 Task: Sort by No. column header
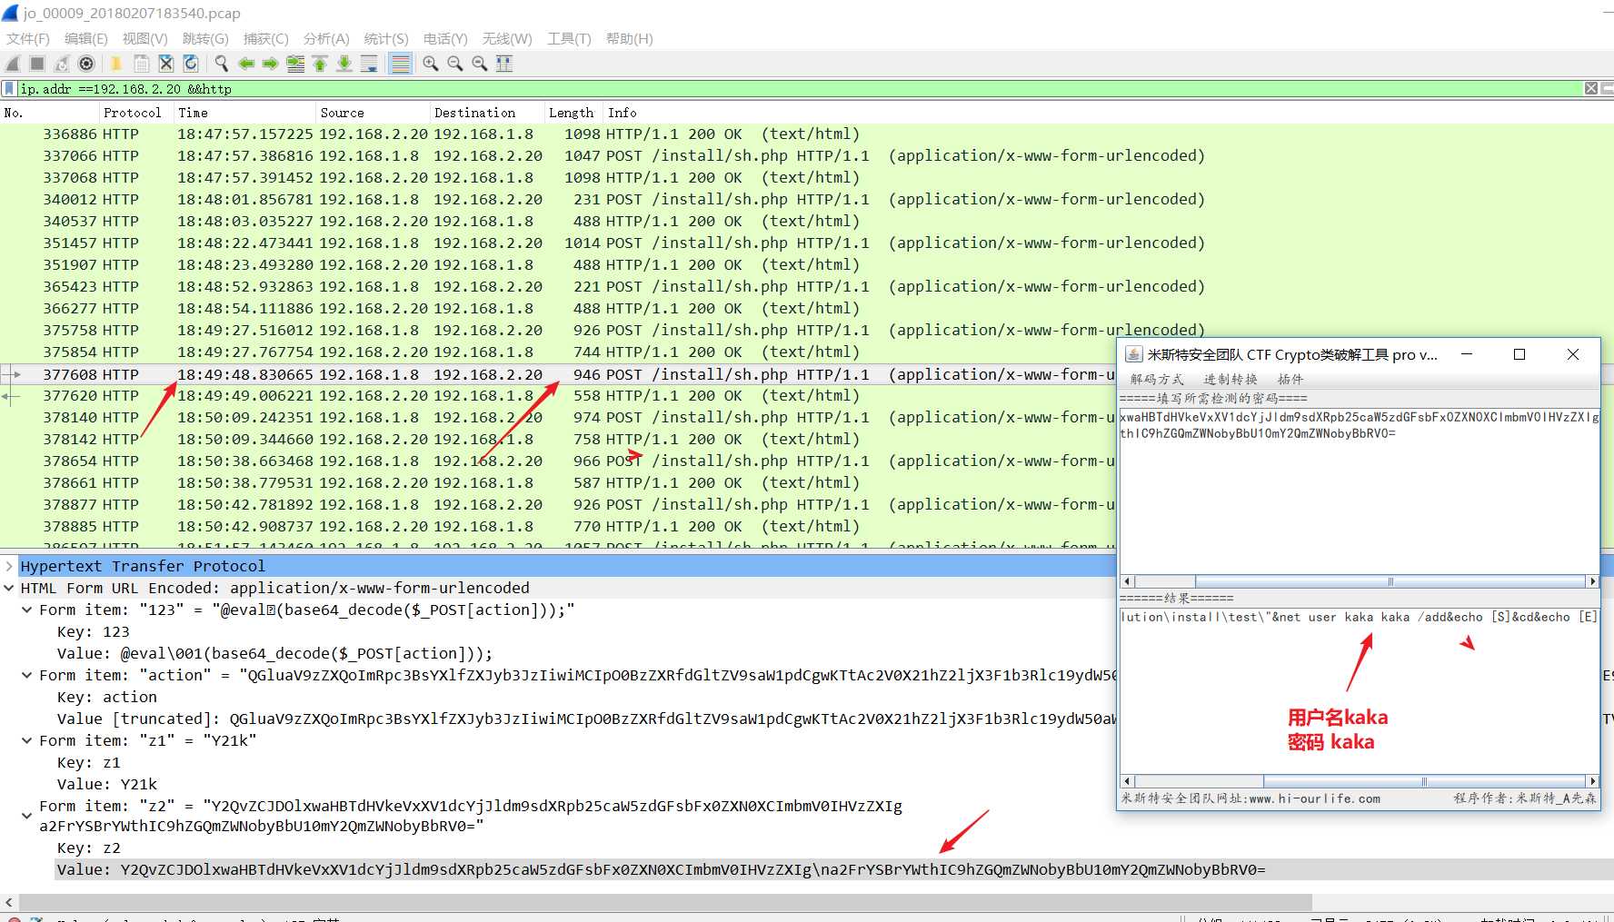pyautogui.click(x=49, y=113)
